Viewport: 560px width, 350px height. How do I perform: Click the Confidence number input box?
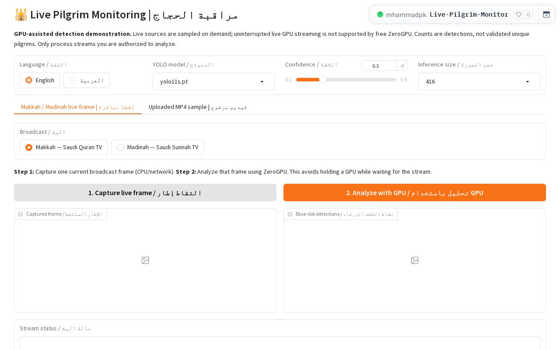pyautogui.click(x=379, y=66)
